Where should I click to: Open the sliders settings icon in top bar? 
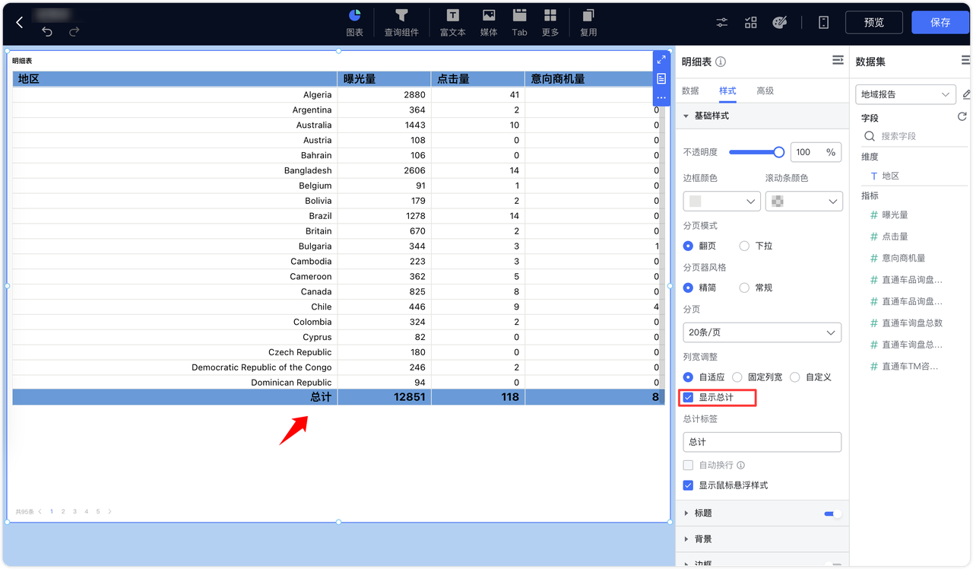point(722,22)
